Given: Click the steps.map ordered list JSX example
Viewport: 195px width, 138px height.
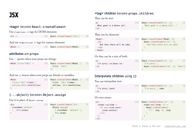Looking at the screenshot, I should tap(117, 110).
